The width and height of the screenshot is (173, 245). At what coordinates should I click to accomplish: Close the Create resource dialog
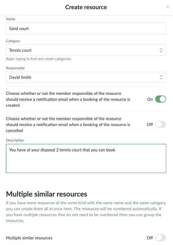168,7
